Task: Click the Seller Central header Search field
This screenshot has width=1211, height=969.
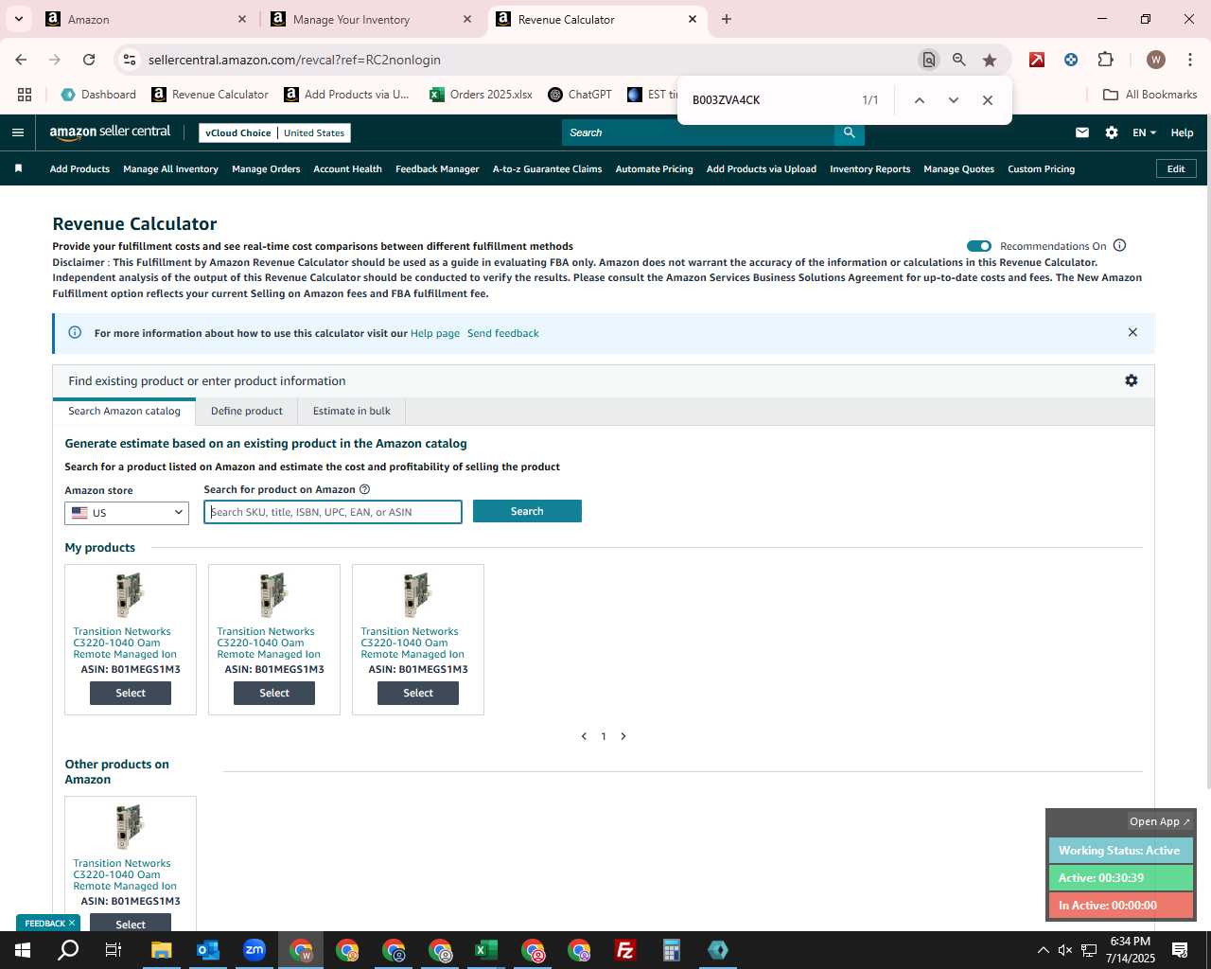Action: click(x=698, y=132)
